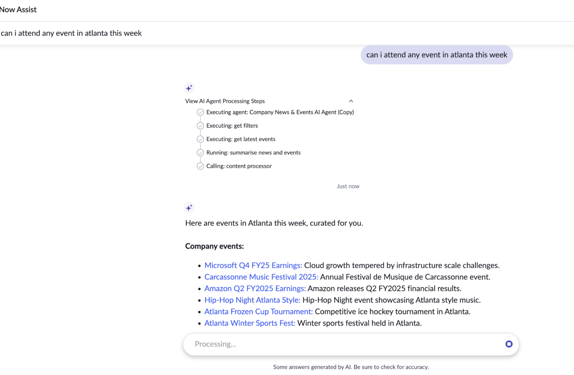The height and width of the screenshot is (375, 574).
Task: Click 'Hip-Hop Night event showcasing Atlanta' description
Action: pyautogui.click(x=391, y=300)
